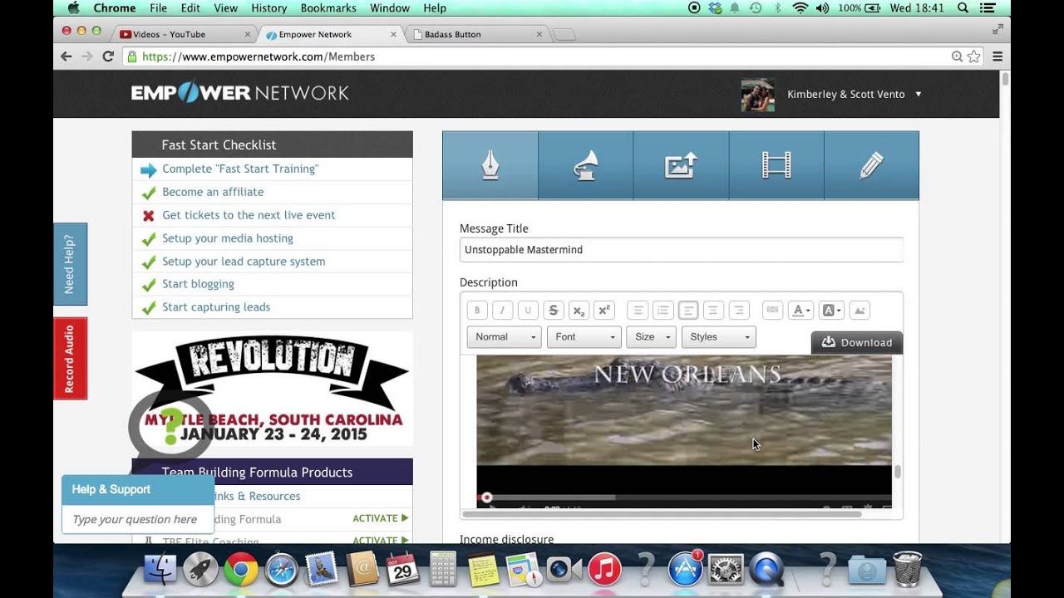Click the Message Title input field
Viewport: 1064px width, 598px height.
click(x=682, y=250)
